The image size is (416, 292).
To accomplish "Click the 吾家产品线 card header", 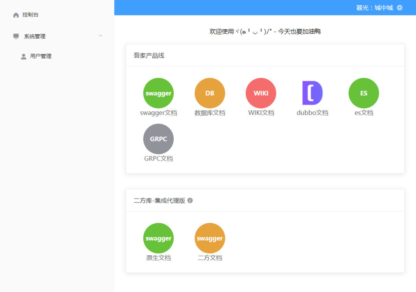I will pos(265,55).
